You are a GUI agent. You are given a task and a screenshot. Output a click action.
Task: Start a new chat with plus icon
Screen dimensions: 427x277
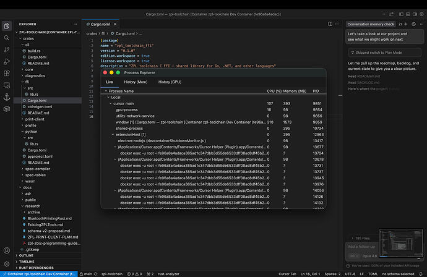[406, 24]
